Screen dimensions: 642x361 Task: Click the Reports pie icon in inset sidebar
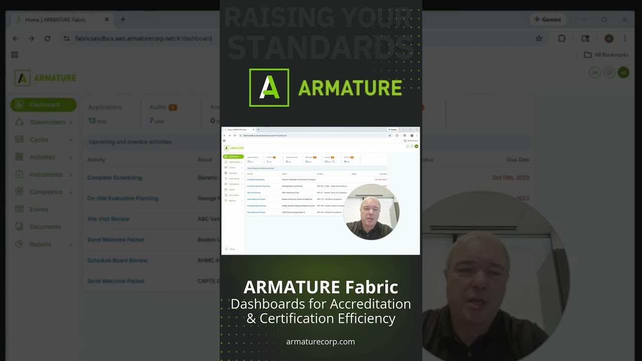226,201
